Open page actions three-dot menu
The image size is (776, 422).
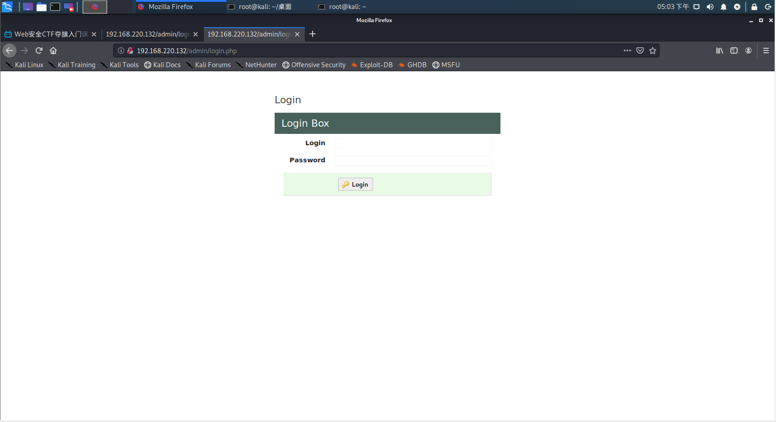tap(627, 50)
